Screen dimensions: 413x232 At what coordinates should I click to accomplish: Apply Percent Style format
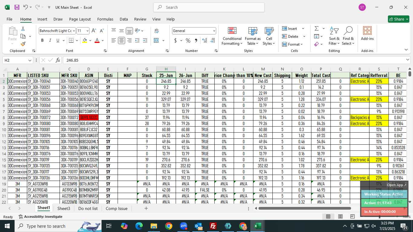click(x=188, y=40)
